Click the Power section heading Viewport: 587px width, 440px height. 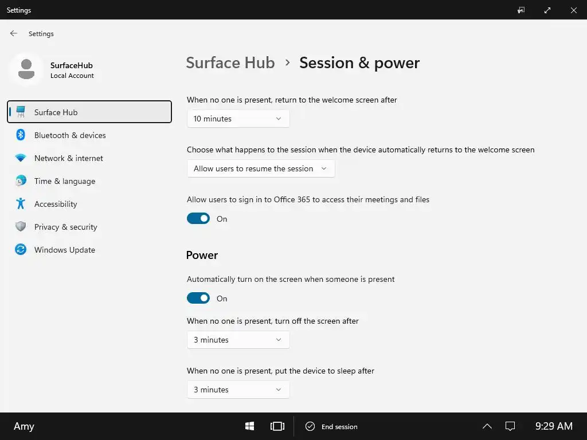click(202, 255)
